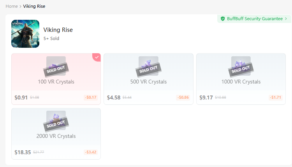Expand the BuffBuff Security Guarantee arrow
Image resolution: width=292 pixels, height=167 pixels.
click(x=286, y=19)
